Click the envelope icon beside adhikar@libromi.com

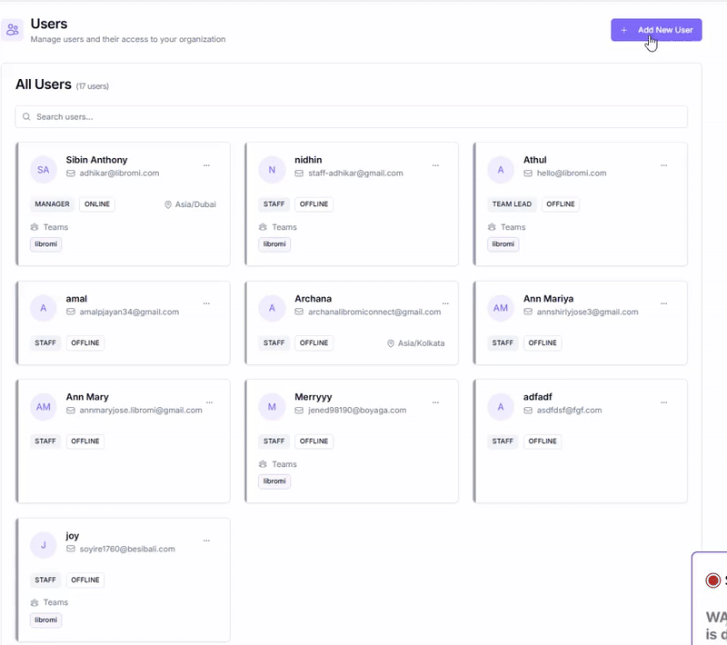coord(71,174)
